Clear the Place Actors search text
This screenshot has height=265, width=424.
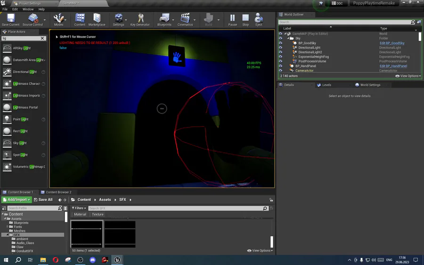pyautogui.click(x=42, y=38)
